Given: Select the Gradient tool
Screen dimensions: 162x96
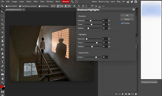Looking at the screenshot, I should tap(2, 49).
